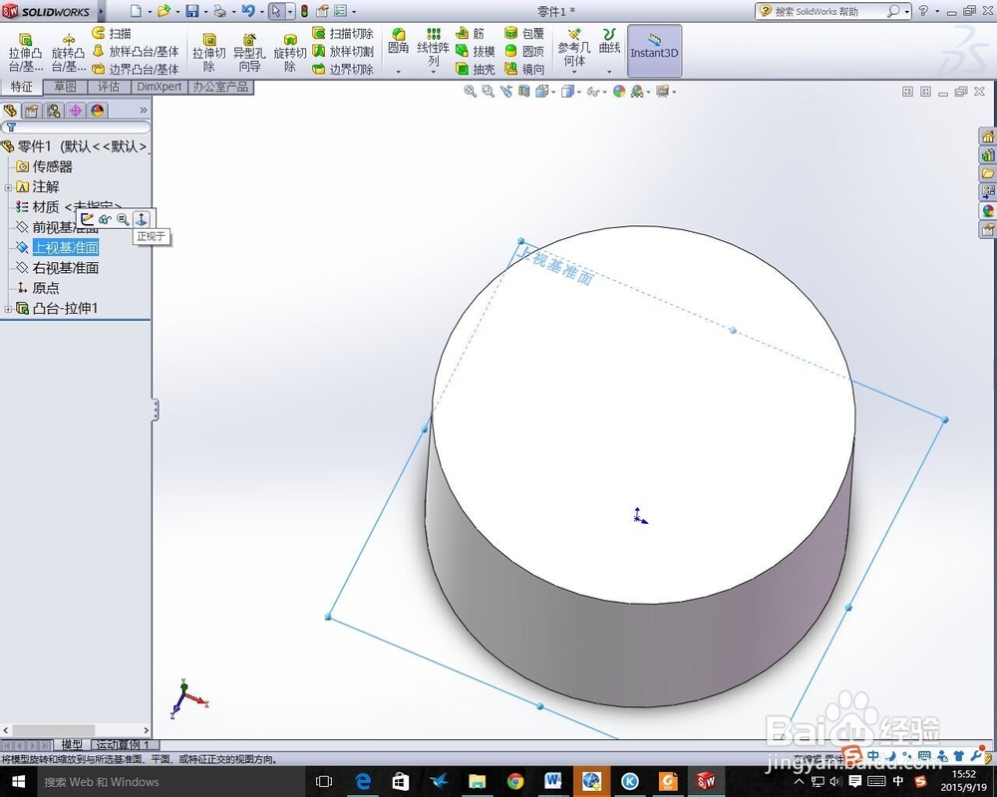The height and width of the screenshot is (797, 997).
Task: Click the feature tree horizontal scrollbar
Action: coord(76,731)
